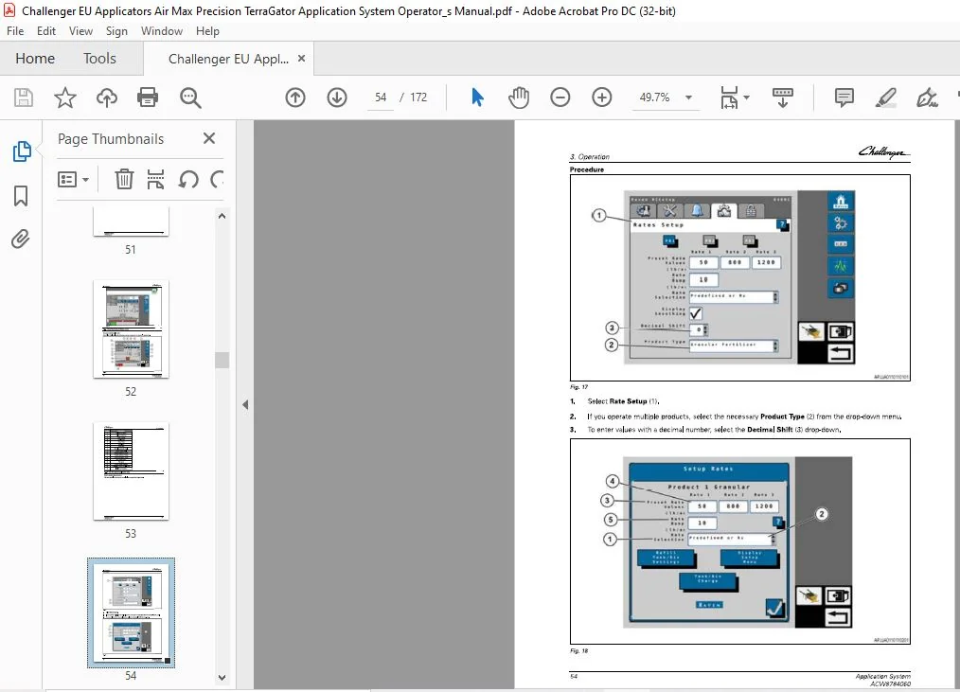Screen dimensions: 960x692
Task: Open the View menu
Action: [80, 31]
